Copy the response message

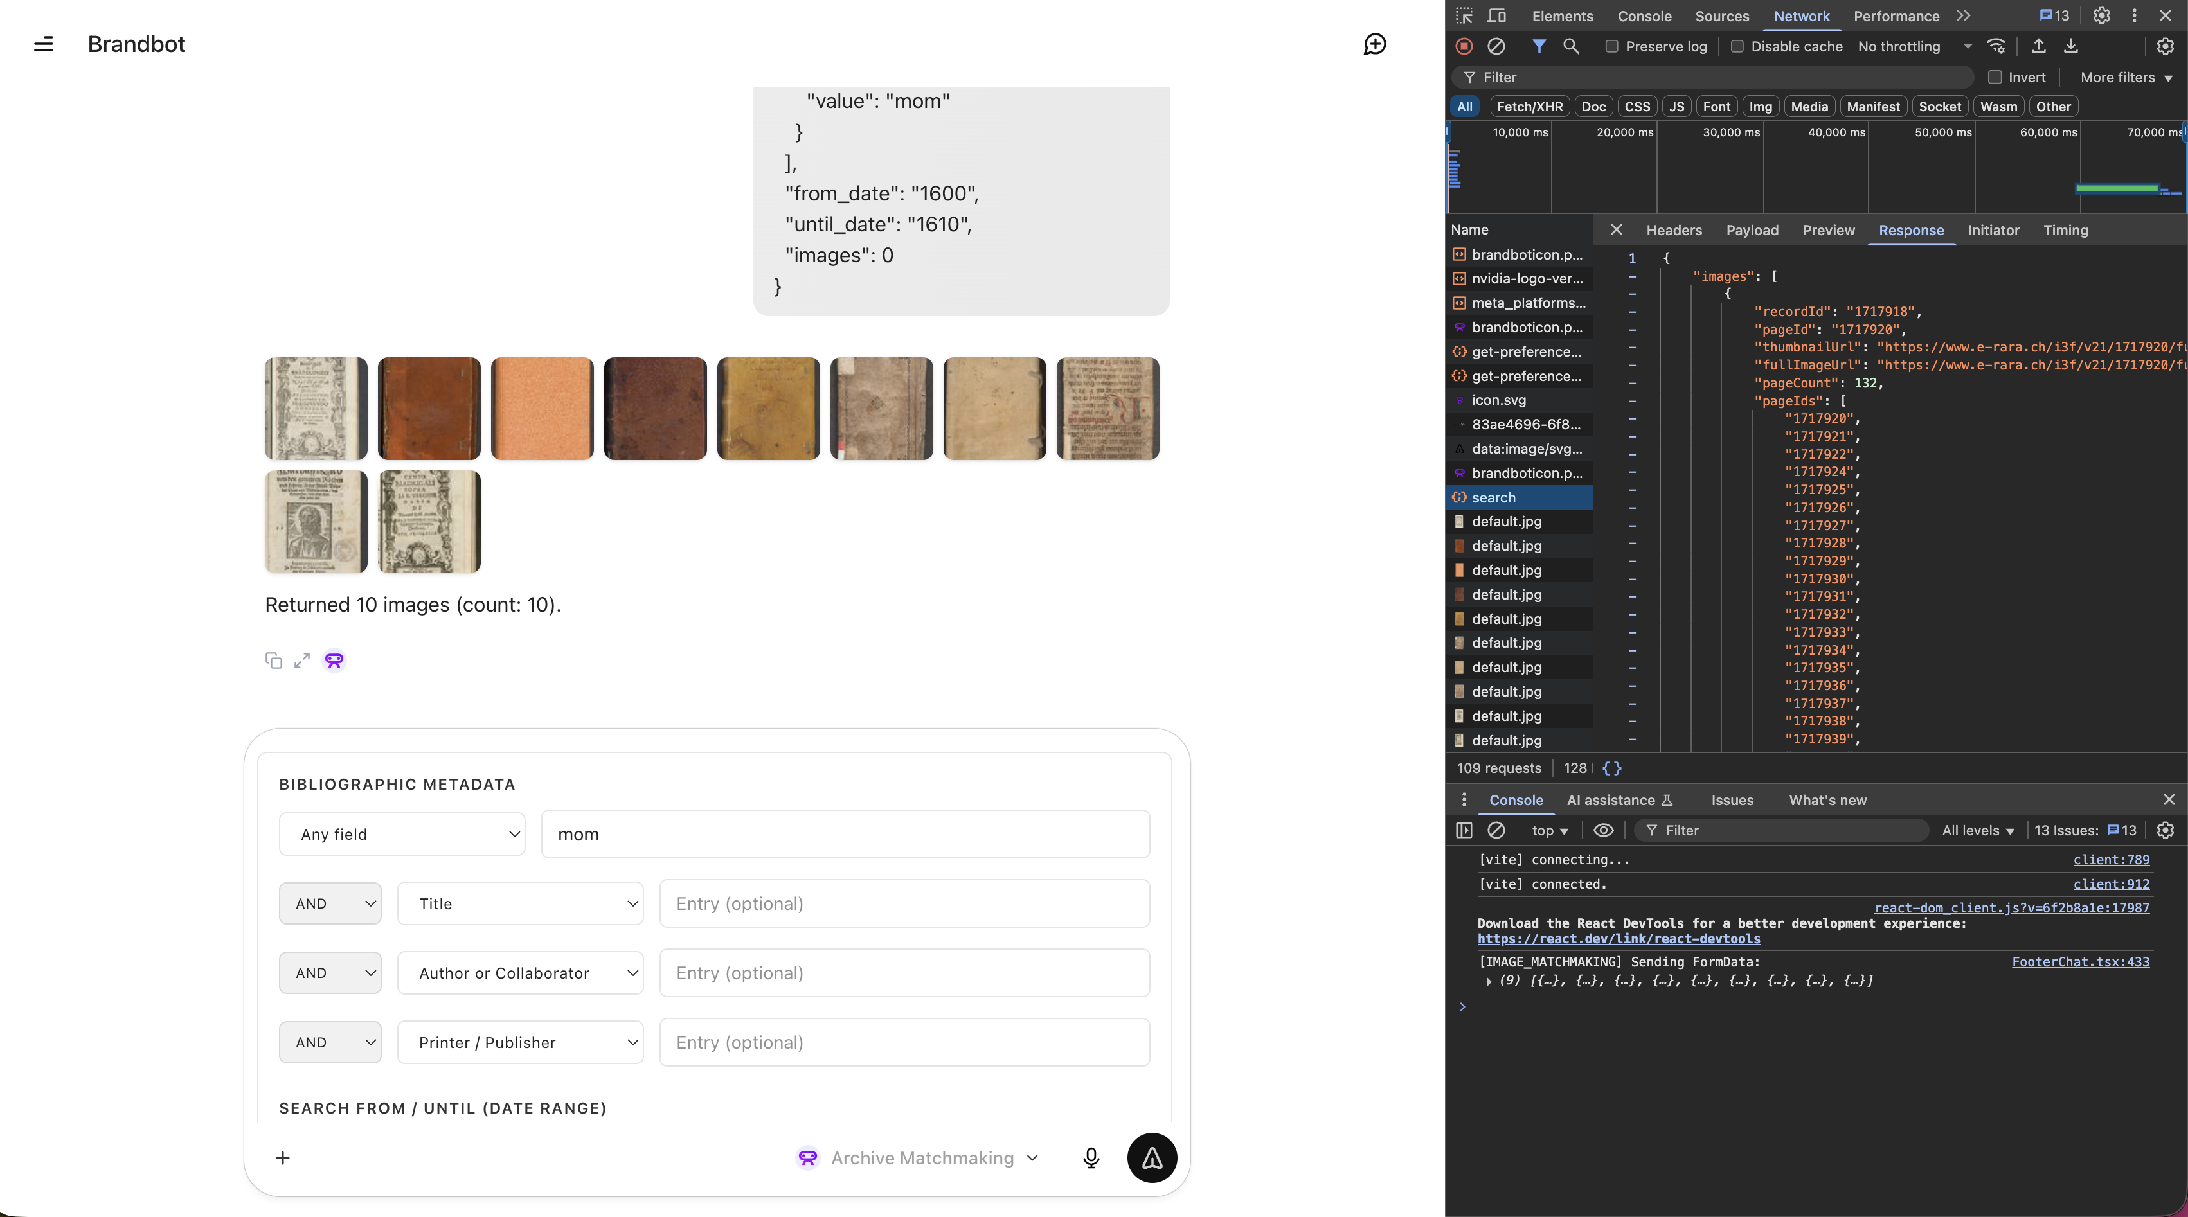pos(274,661)
